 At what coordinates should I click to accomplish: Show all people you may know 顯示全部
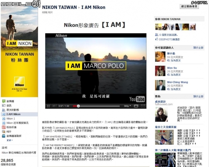pos(198,48)
